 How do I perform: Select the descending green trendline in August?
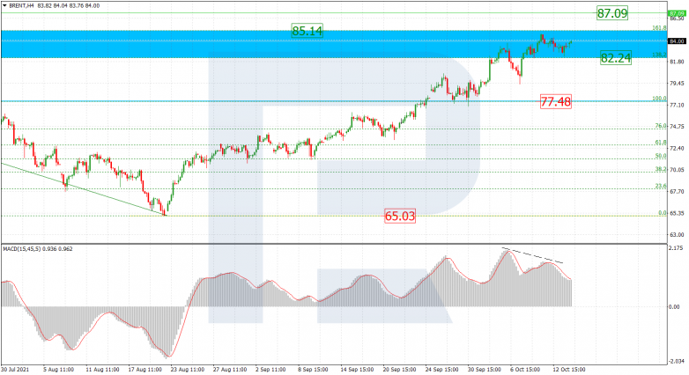(x=84, y=189)
